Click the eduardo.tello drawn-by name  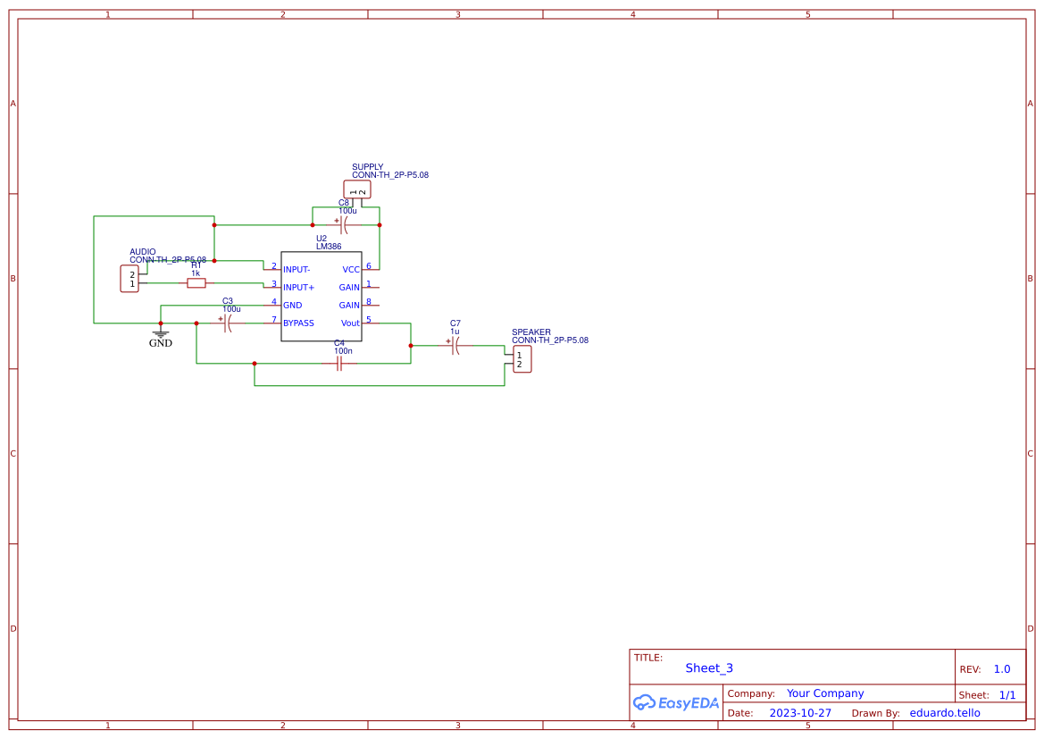pos(944,713)
